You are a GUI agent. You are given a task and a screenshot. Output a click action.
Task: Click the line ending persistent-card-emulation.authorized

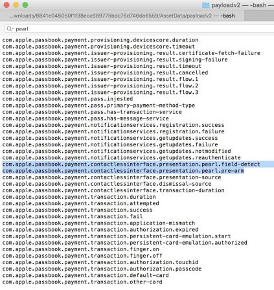click(125, 243)
